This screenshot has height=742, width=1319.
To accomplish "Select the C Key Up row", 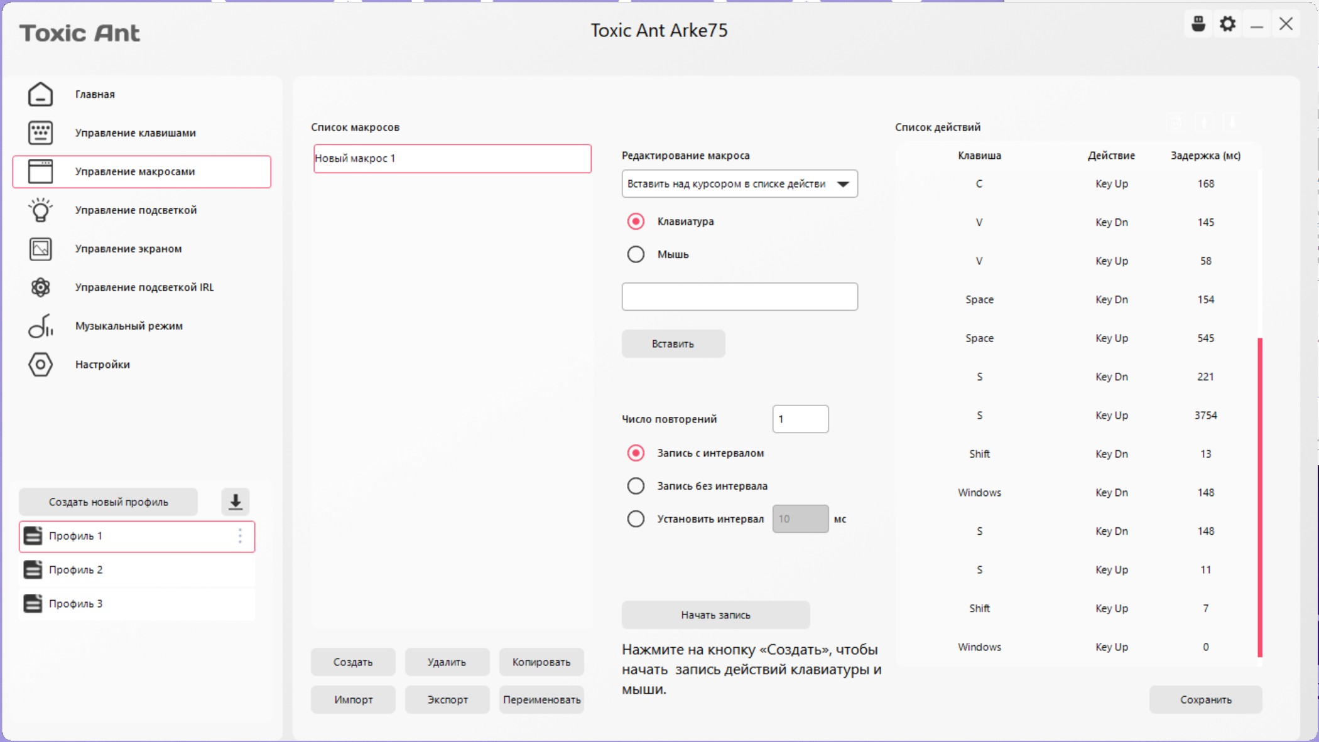I will coord(1077,184).
